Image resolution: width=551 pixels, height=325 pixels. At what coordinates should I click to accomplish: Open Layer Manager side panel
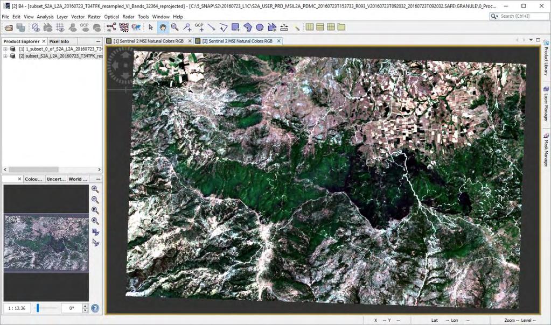(x=546, y=104)
